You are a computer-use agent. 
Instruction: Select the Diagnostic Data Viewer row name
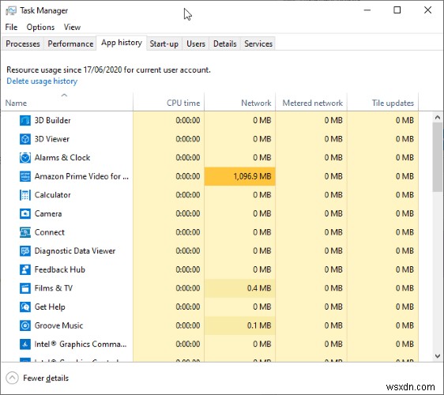coord(75,251)
